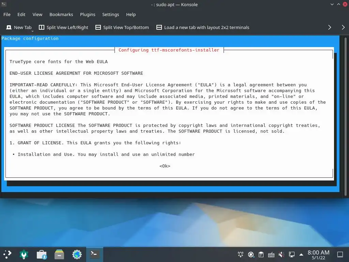Click the 'Configuring ttf-mscorefonts-installer' title
Viewport: 349px width, 262px height.
pos(169,50)
